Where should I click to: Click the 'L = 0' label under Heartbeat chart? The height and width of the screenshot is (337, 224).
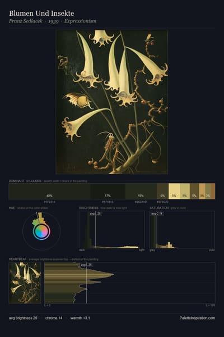[48, 305]
